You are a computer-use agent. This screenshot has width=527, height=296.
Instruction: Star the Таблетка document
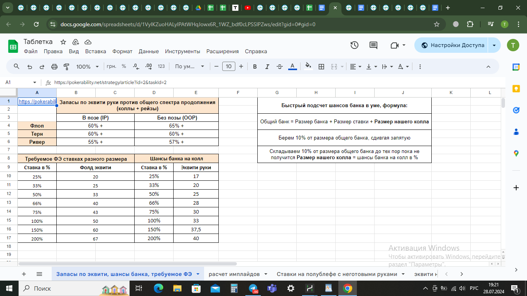pyautogui.click(x=63, y=42)
